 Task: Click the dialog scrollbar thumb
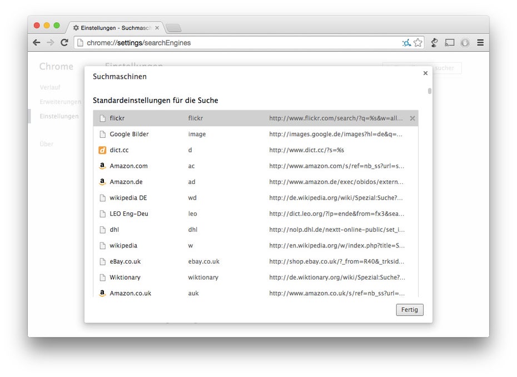point(429,91)
